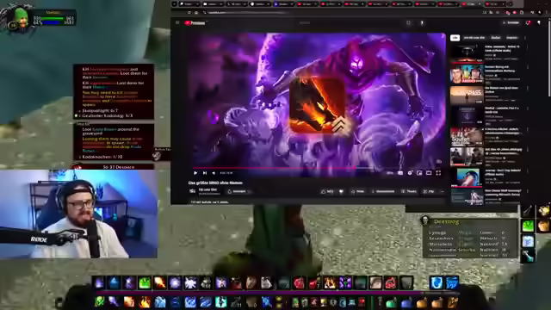Open the first recommended video thumbnail
This screenshot has height=310, width=551.
[467, 53]
